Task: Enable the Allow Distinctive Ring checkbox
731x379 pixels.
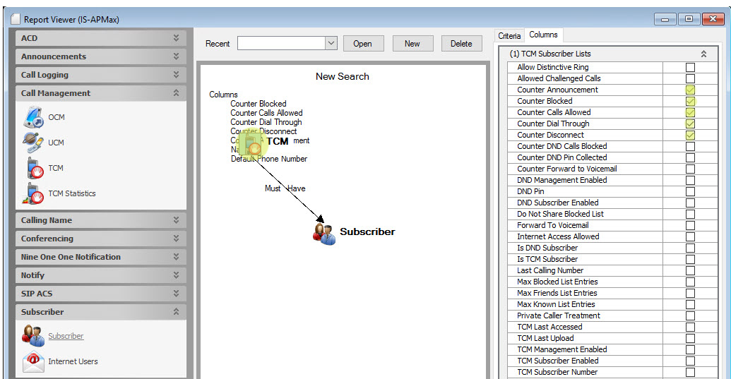Action: tap(690, 67)
